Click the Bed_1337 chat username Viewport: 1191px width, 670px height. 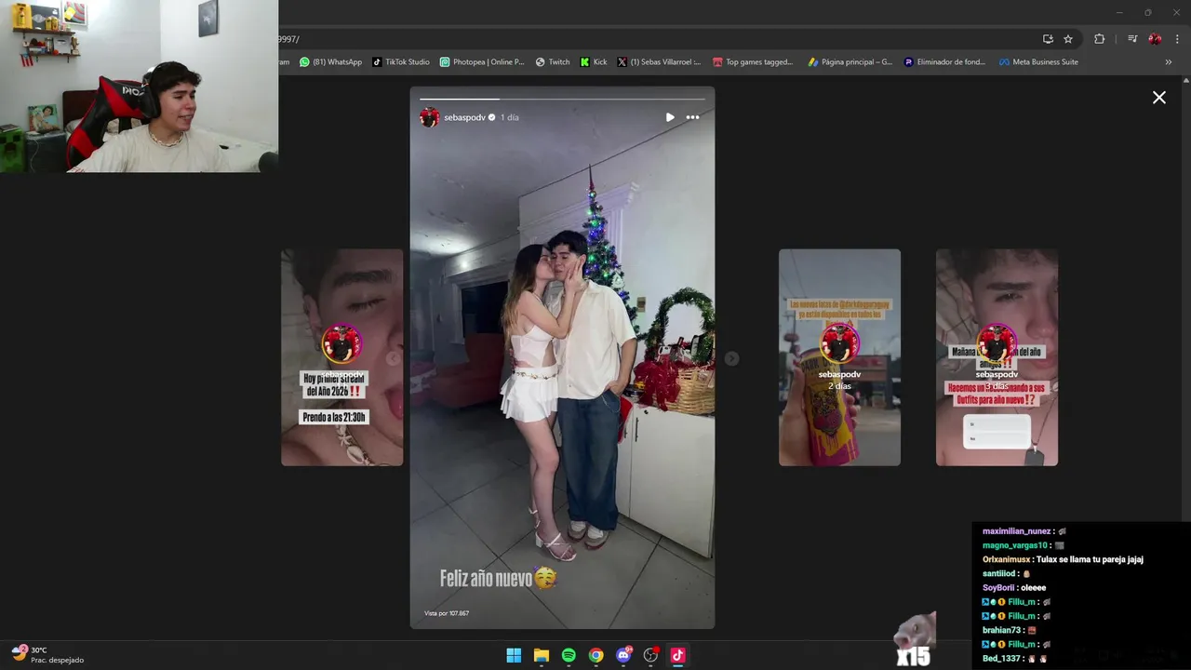tap(1003, 659)
